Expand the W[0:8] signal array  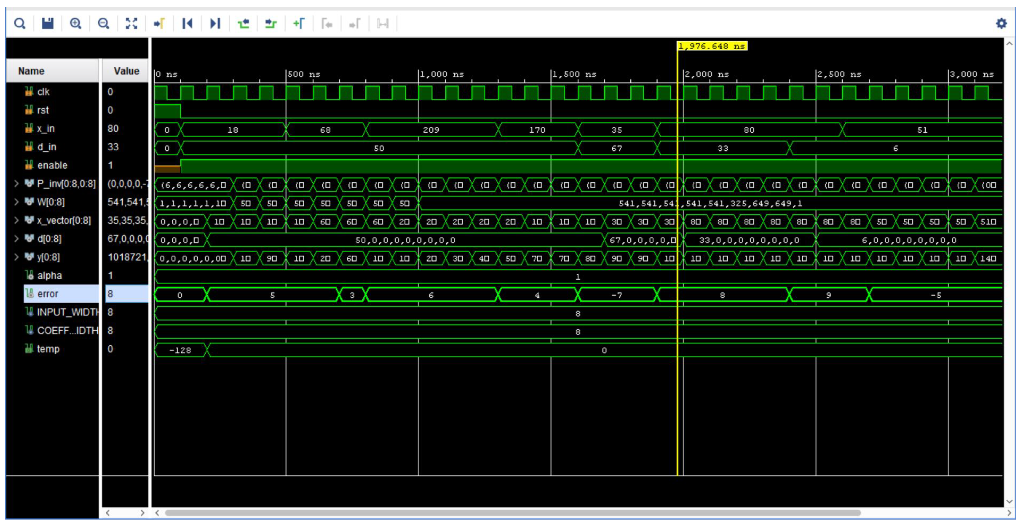coord(16,202)
